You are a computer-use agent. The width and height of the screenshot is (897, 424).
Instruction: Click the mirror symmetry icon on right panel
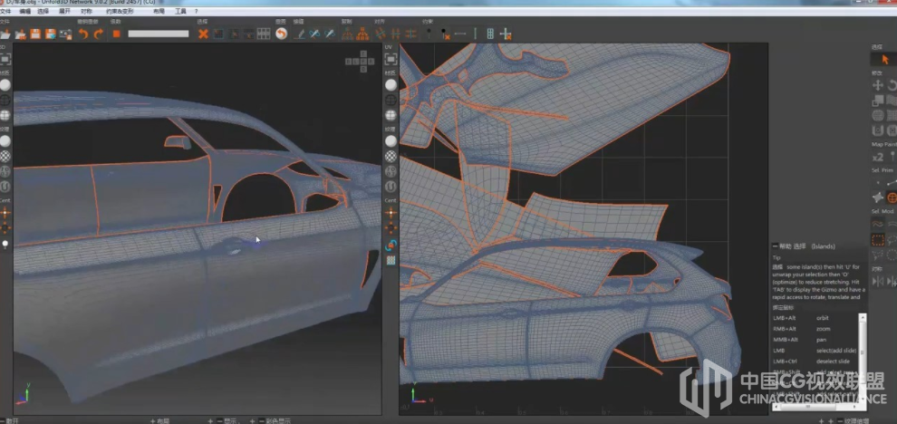(878, 281)
